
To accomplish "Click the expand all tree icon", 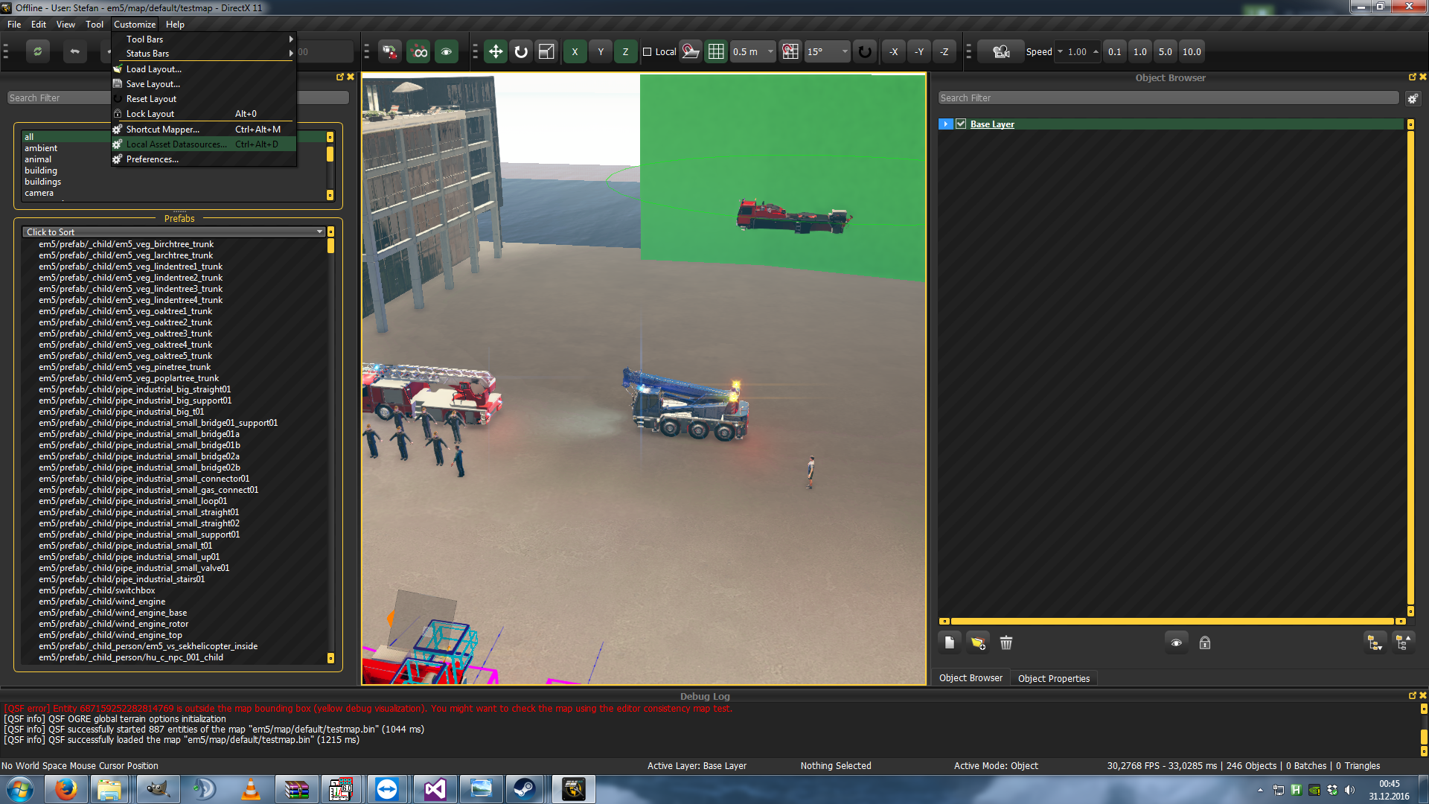I will (1375, 642).
